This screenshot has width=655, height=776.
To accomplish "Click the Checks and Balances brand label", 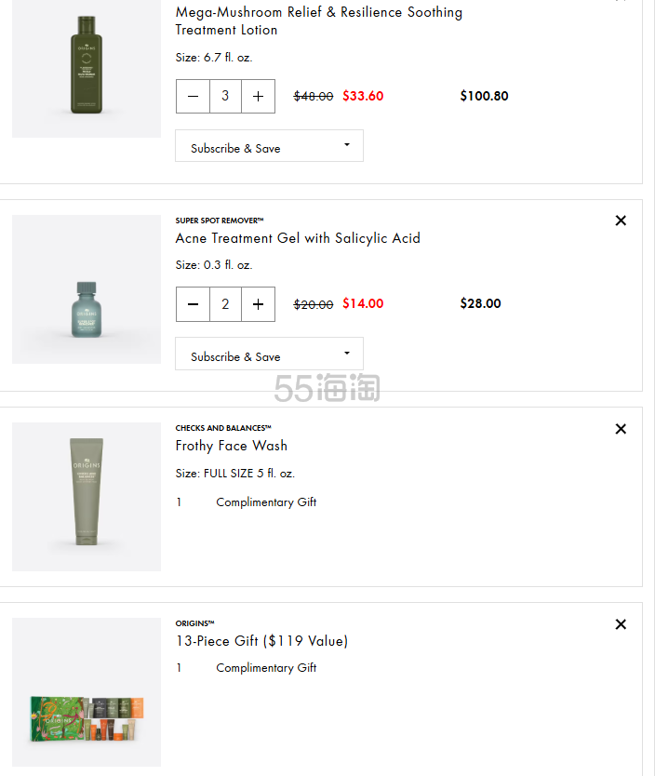I will point(223,428).
